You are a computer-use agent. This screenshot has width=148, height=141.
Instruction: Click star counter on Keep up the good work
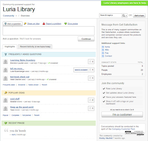(x=91, y=108)
